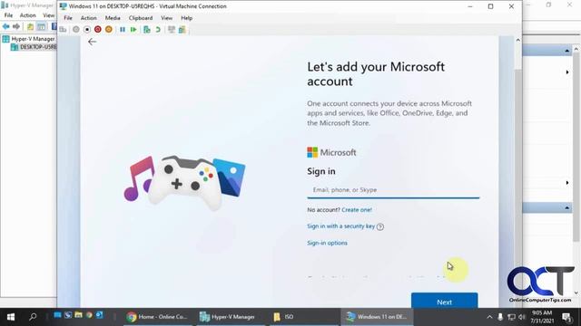Open the VM Connection View menu
The width and height of the screenshot is (581, 326).
(166, 18)
